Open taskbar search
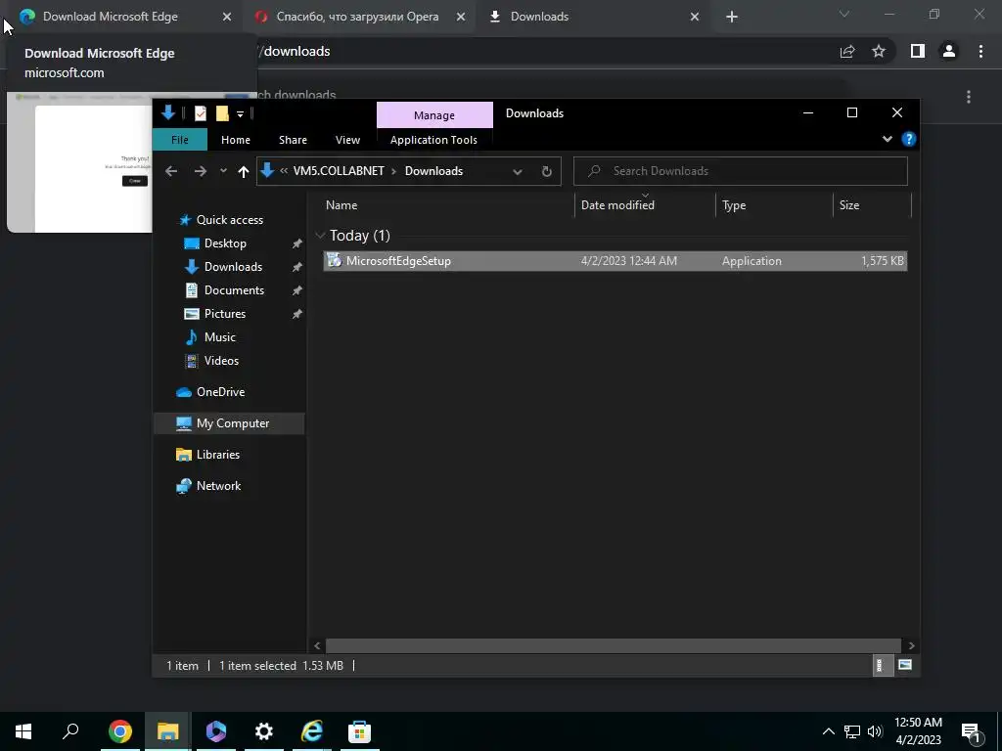The height and width of the screenshot is (751, 1002). point(70,731)
